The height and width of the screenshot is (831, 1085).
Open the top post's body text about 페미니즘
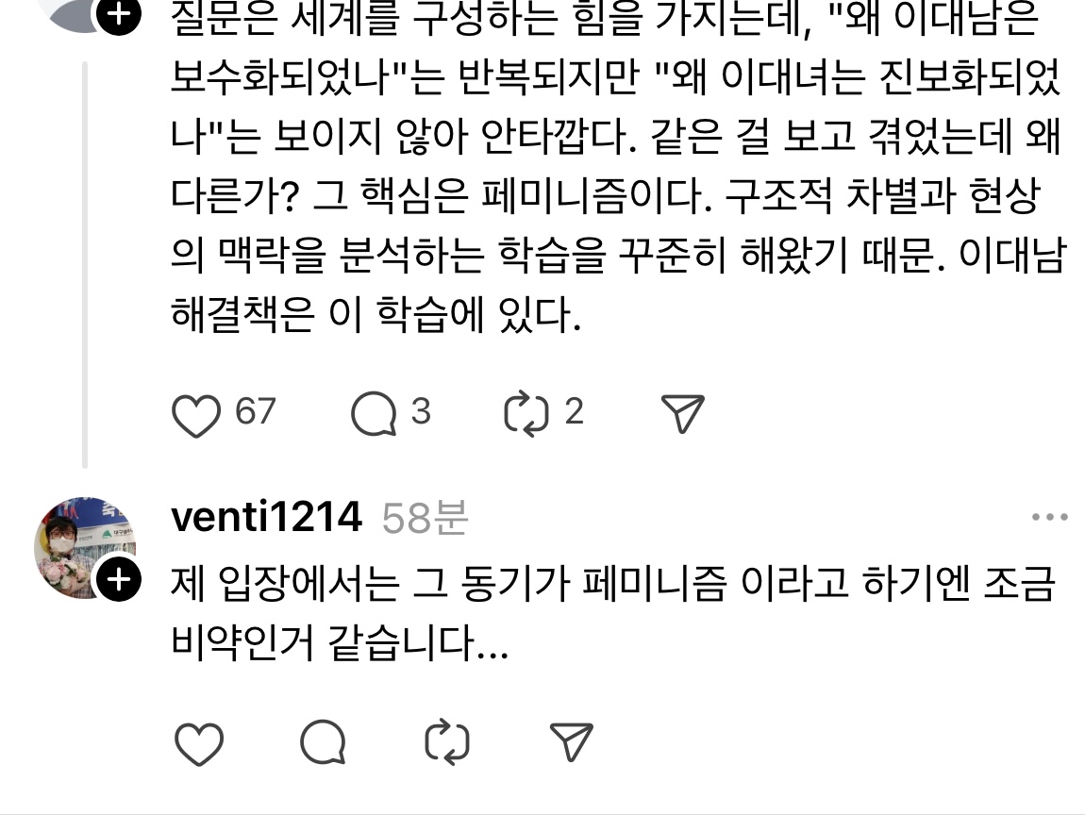618,166
